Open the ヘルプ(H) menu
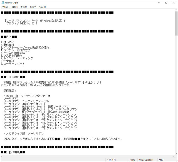The height and width of the screenshot is (162, 178). 43,7
